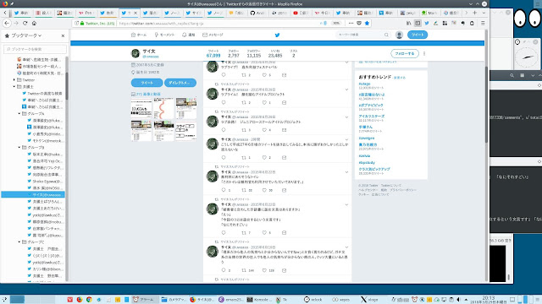Viewport: 542px width, 304px height.
Task: Open the Firefox hamburger menu
Action: coord(483,23)
